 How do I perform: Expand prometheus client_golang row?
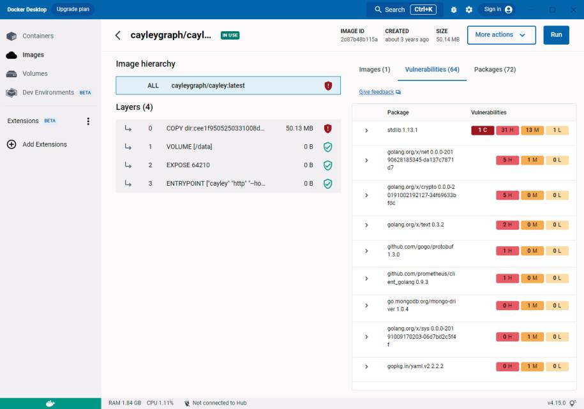(366, 278)
